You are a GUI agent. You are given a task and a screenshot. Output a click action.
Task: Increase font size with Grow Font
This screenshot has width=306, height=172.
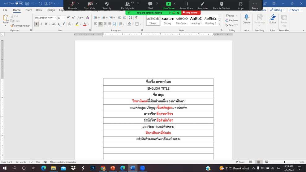(x=68, y=18)
